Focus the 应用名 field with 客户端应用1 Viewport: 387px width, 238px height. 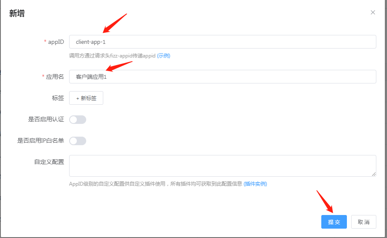(x=223, y=77)
